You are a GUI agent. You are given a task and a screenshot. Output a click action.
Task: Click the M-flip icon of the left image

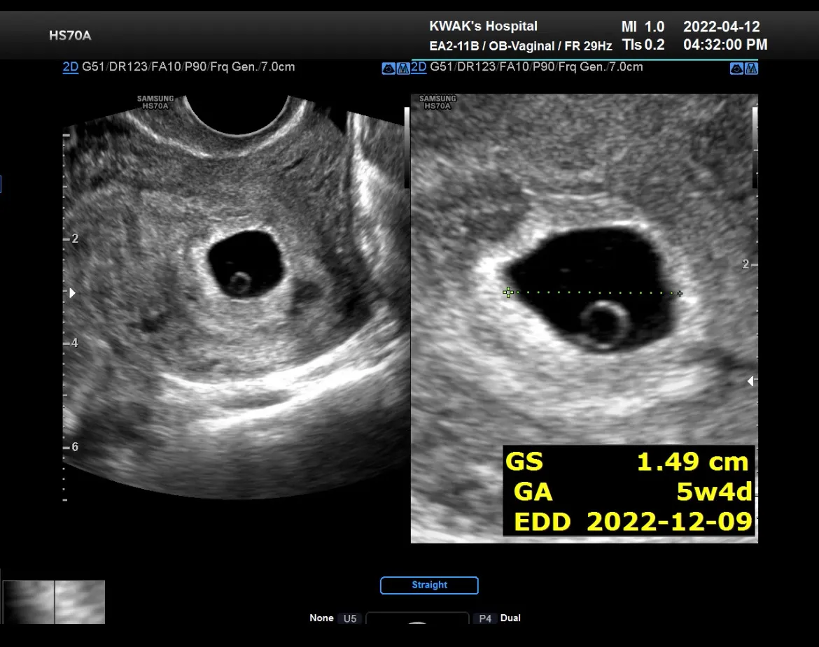coord(403,69)
